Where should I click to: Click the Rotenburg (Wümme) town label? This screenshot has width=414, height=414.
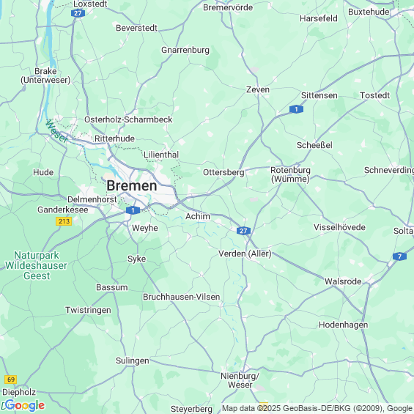(x=290, y=174)
